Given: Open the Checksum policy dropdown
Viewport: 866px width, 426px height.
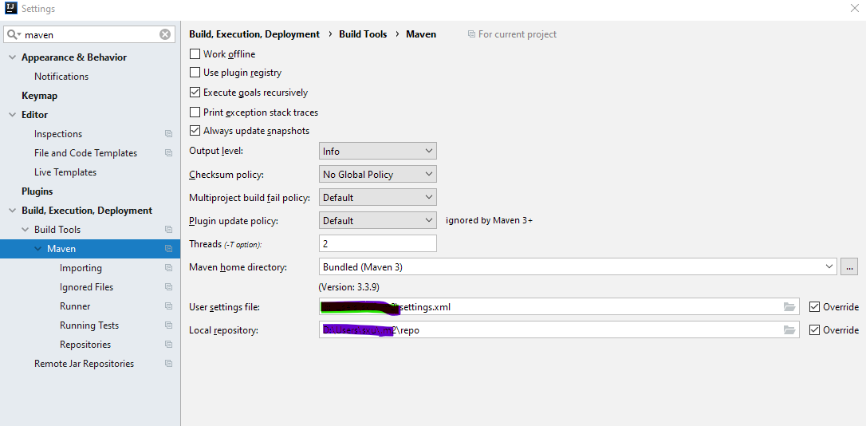Looking at the screenshot, I should click(378, 174).
